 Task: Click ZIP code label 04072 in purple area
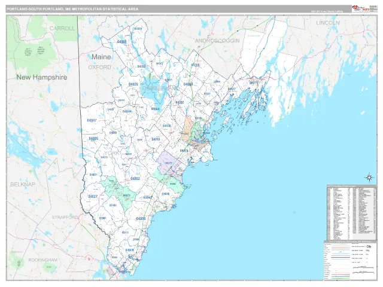pos(169,163)
